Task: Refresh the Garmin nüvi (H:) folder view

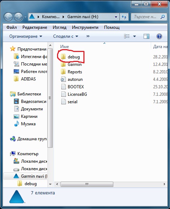Action: pyautogui.click(x=124, y=17)
